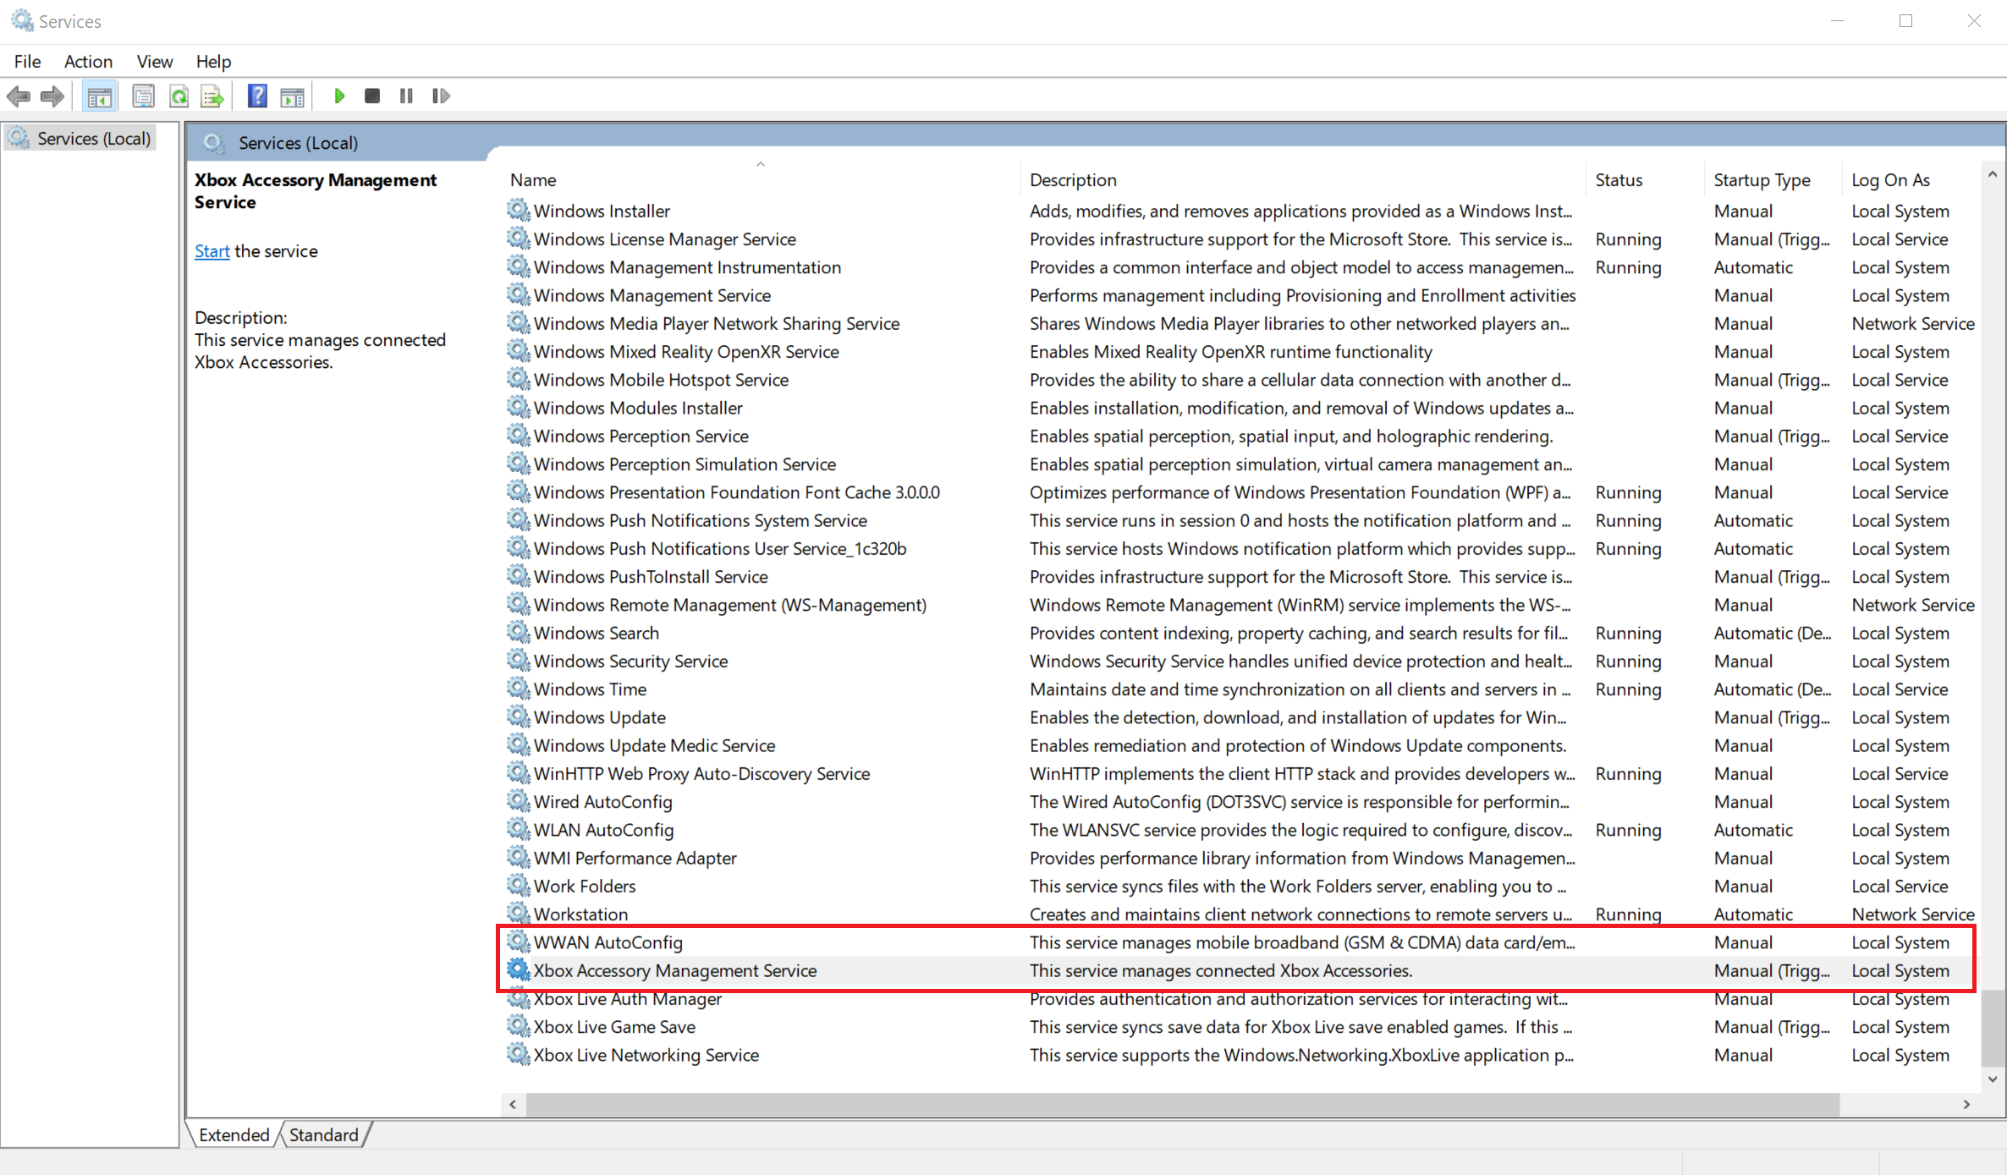This screenshot has width=2007, height=1175.
Task: Click the horizontal scrollbar left arrow
Action: 513,1104
